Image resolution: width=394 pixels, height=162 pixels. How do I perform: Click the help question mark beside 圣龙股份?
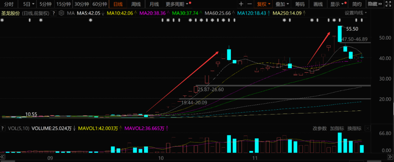pos(53,13)
